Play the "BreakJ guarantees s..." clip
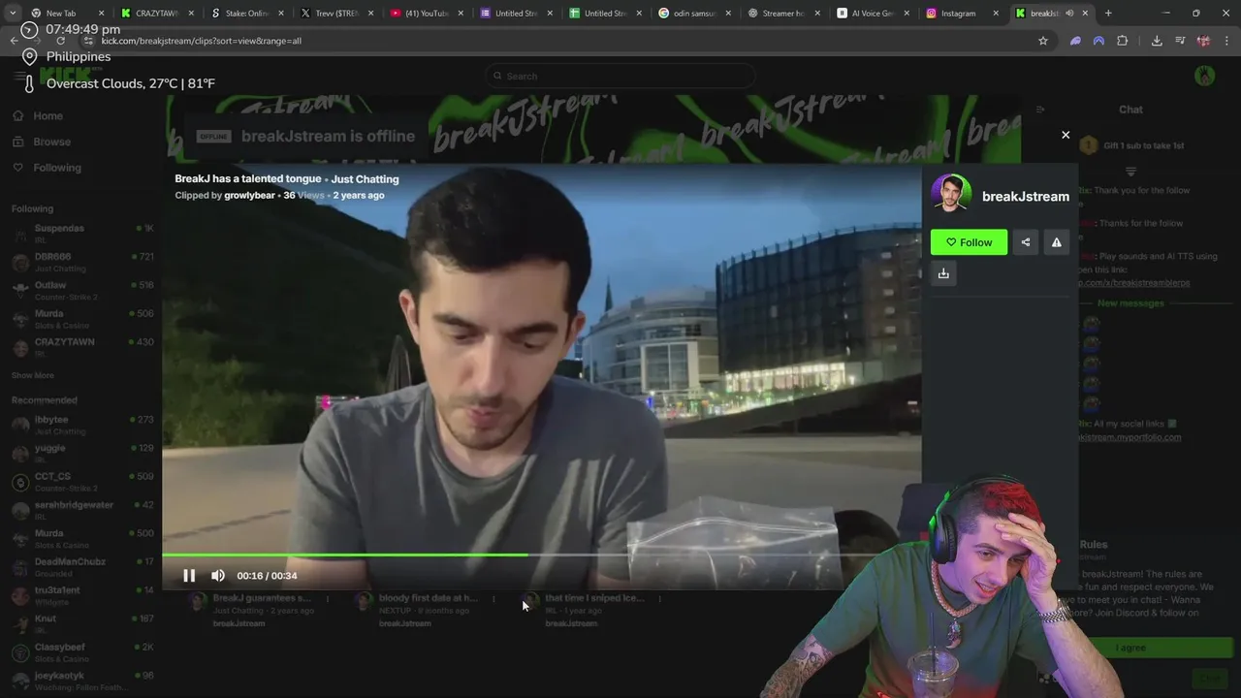This screenshot has height=698, width=1241. (261, 598)
